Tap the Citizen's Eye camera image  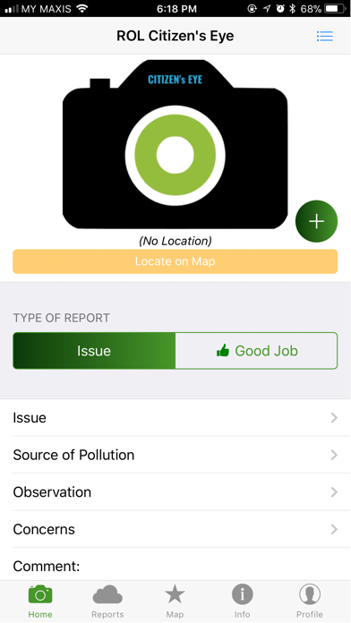[175, 144]
